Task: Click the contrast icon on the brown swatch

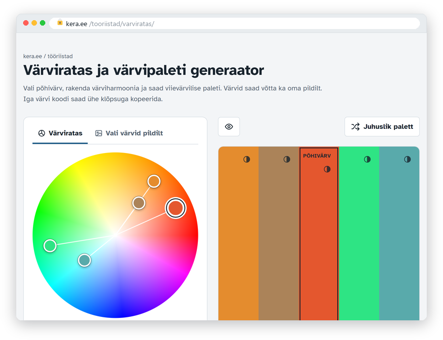Action: click(287, 159)
